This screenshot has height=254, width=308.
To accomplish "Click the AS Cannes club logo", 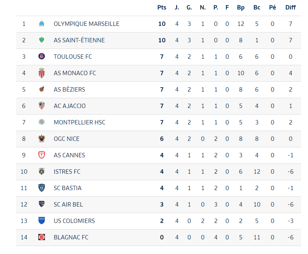I will pos(42,155).
